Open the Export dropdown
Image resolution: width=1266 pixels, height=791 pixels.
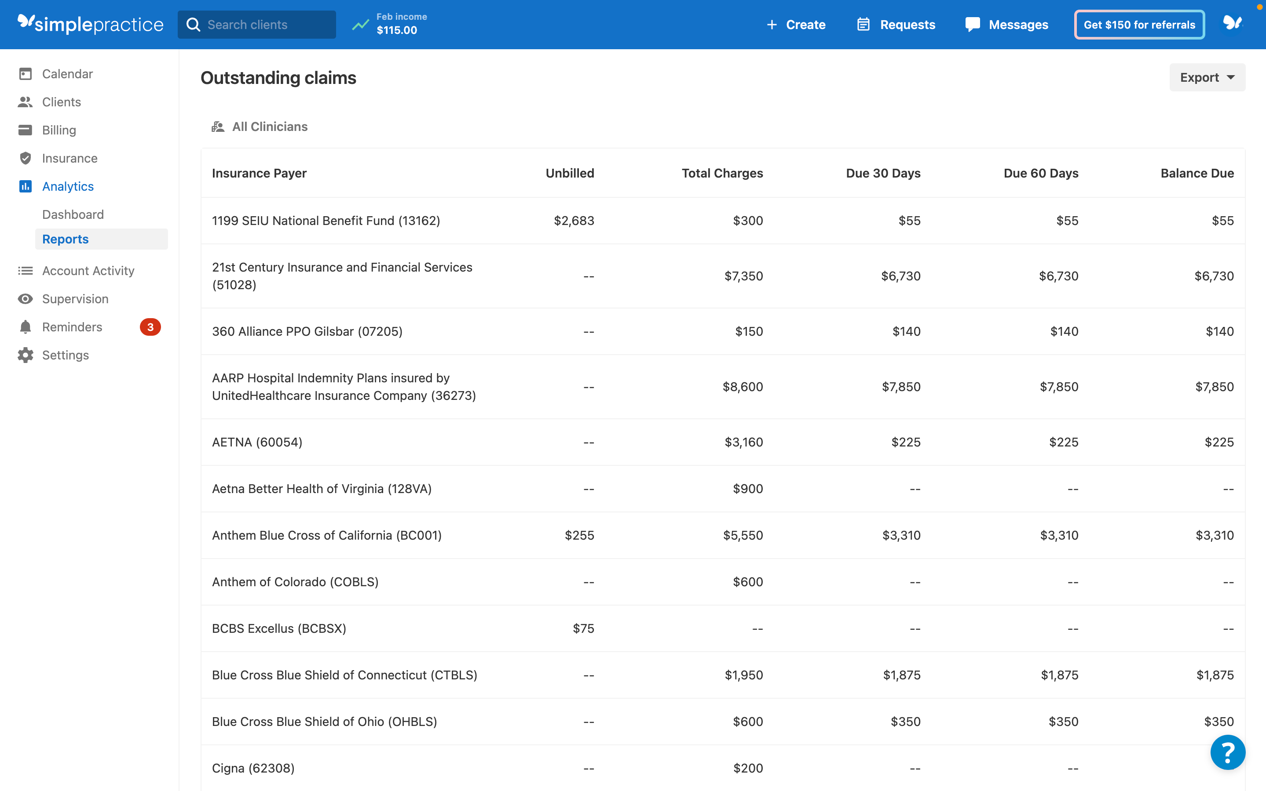pos(1206,77)
